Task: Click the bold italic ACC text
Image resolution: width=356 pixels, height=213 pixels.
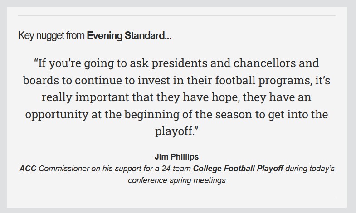Action: tap(28, 169)
